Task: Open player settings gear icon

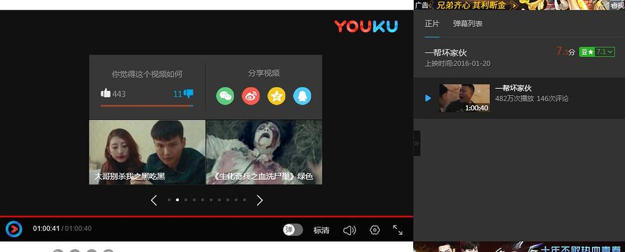Action: pyautogui.click(x=374, y=230)
